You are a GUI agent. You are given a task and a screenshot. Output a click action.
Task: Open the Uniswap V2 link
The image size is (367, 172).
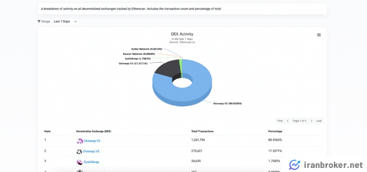click(x=92, y=141)
